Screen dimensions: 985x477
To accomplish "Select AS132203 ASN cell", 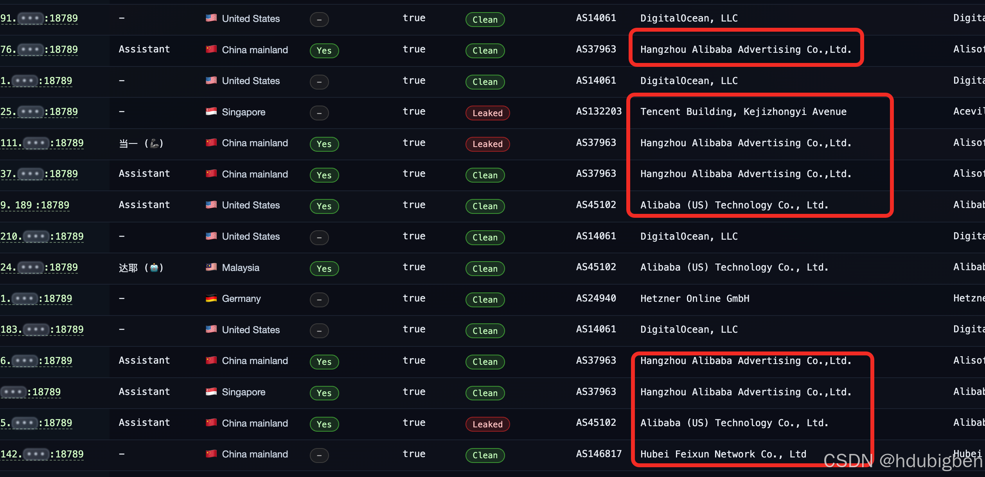I will pyautogui.click(x=599, y=111).
